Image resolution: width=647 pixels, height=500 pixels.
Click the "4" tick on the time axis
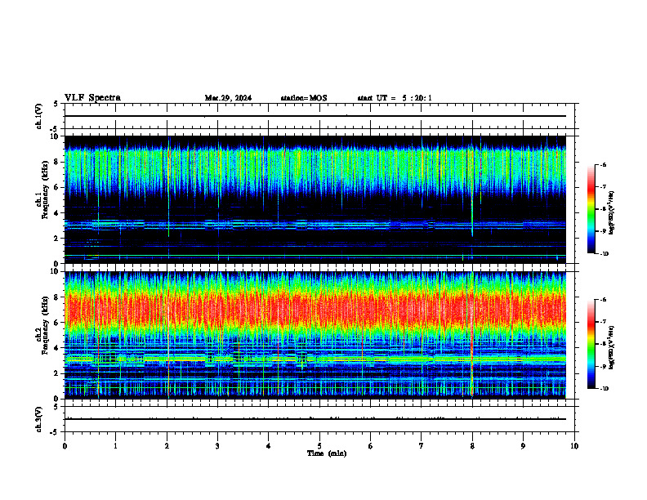269,446
